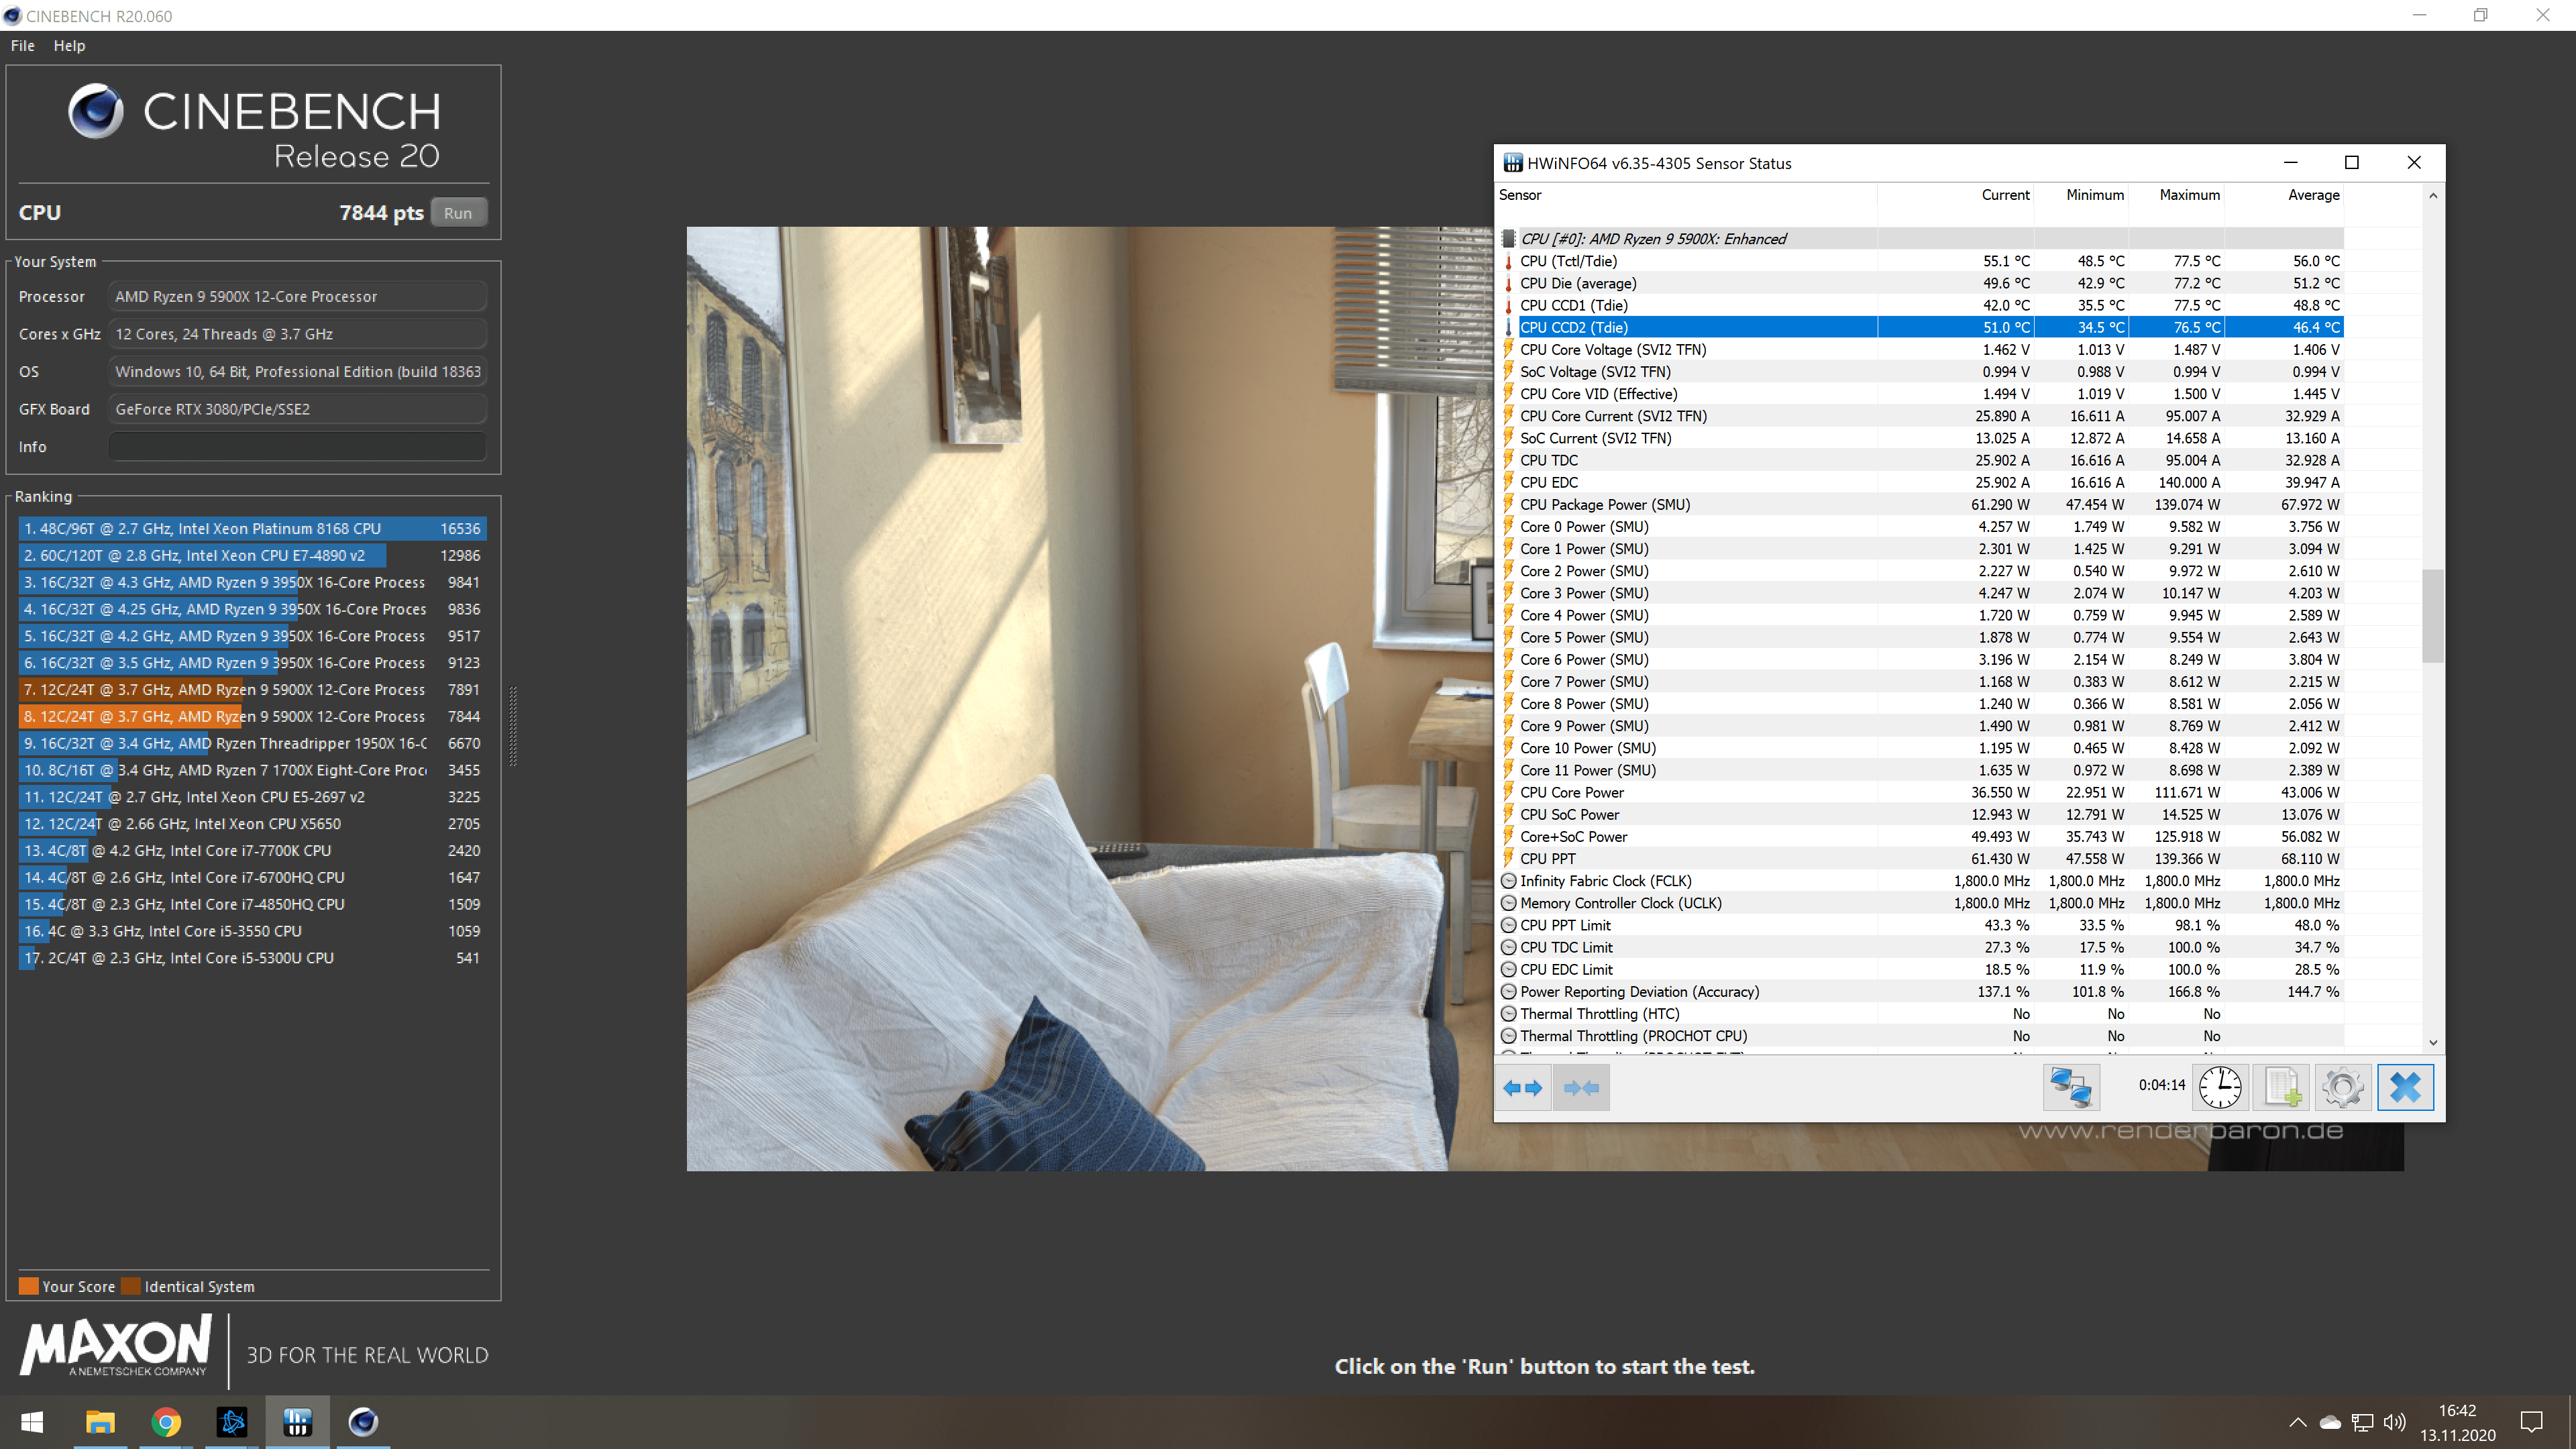Open File Explorer from the taskbar

click(100, 1422)
